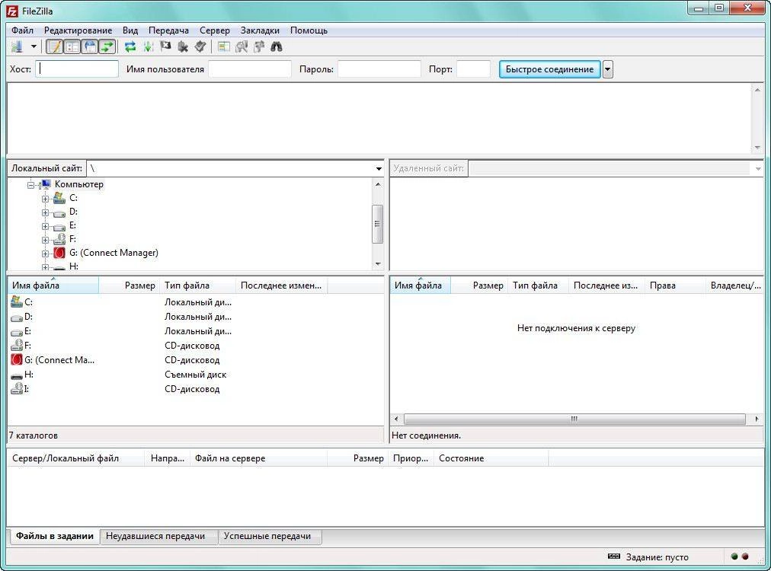Click the Быстрое соединение button
The width and height of the screenshot is (771, 571).
[x=550, y=69]
